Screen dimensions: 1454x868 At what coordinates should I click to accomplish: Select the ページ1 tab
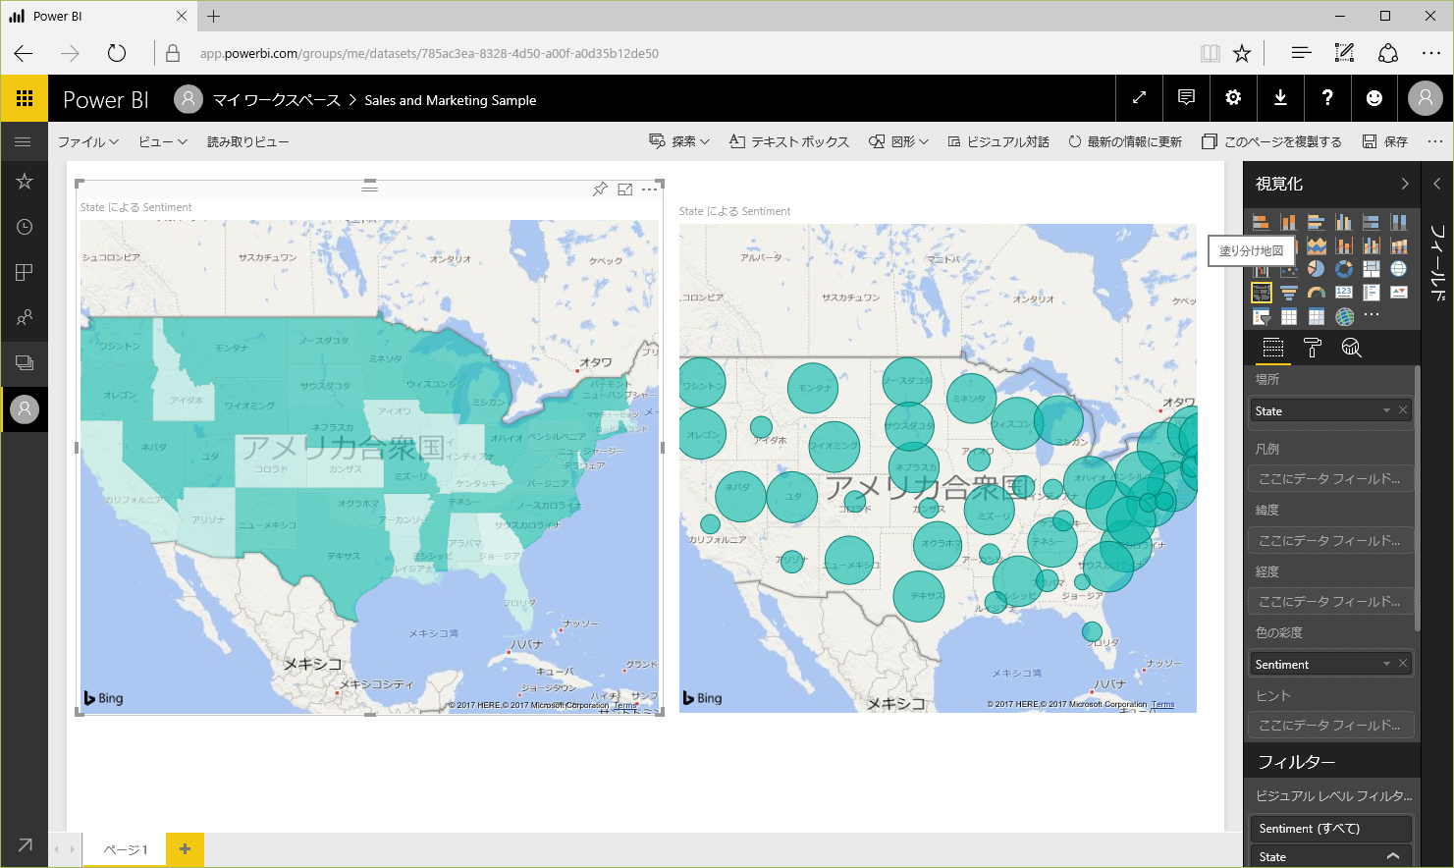(x=126, y=849)
